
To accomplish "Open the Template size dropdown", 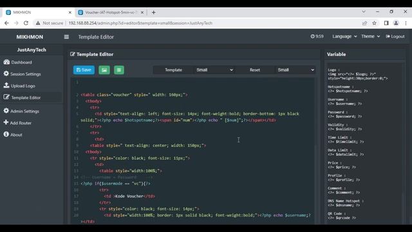I will click(x=214, y=70).
